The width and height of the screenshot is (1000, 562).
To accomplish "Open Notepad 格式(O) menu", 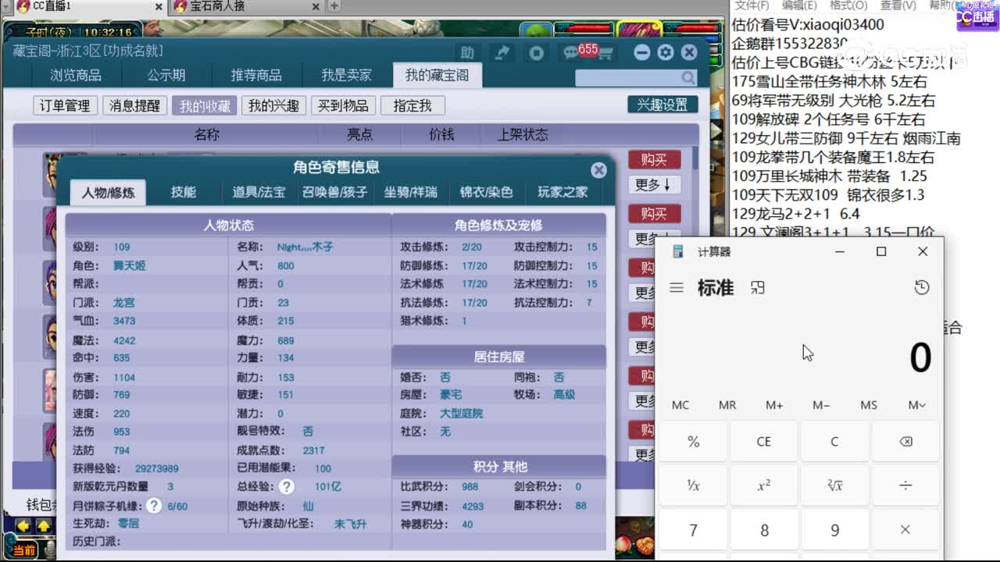I will pos(848,5).
